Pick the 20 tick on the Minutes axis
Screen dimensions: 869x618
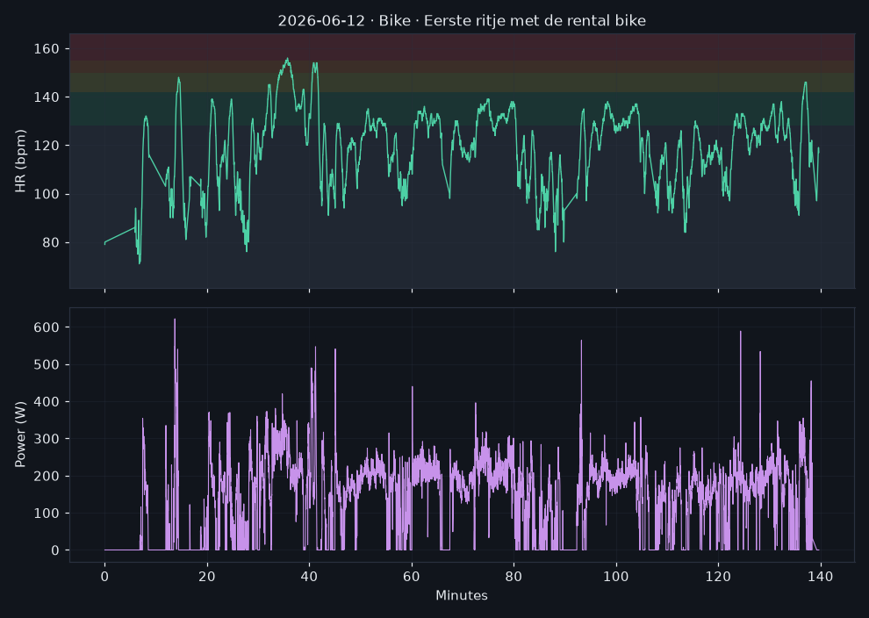pyautogui.click(x=207, y=577)
